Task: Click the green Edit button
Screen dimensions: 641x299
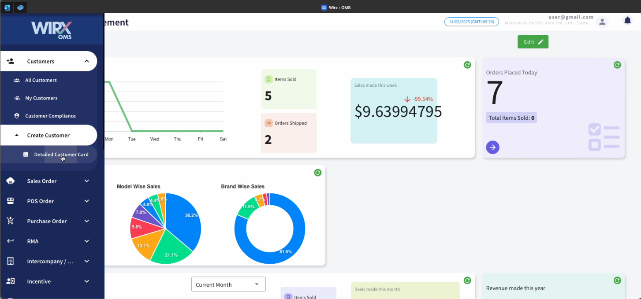Action: coord(533,42)
